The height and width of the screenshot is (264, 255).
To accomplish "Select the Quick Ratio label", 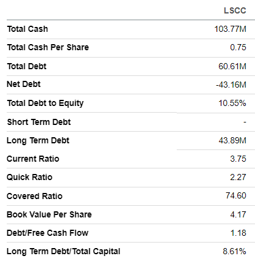I will click(29, 177).
